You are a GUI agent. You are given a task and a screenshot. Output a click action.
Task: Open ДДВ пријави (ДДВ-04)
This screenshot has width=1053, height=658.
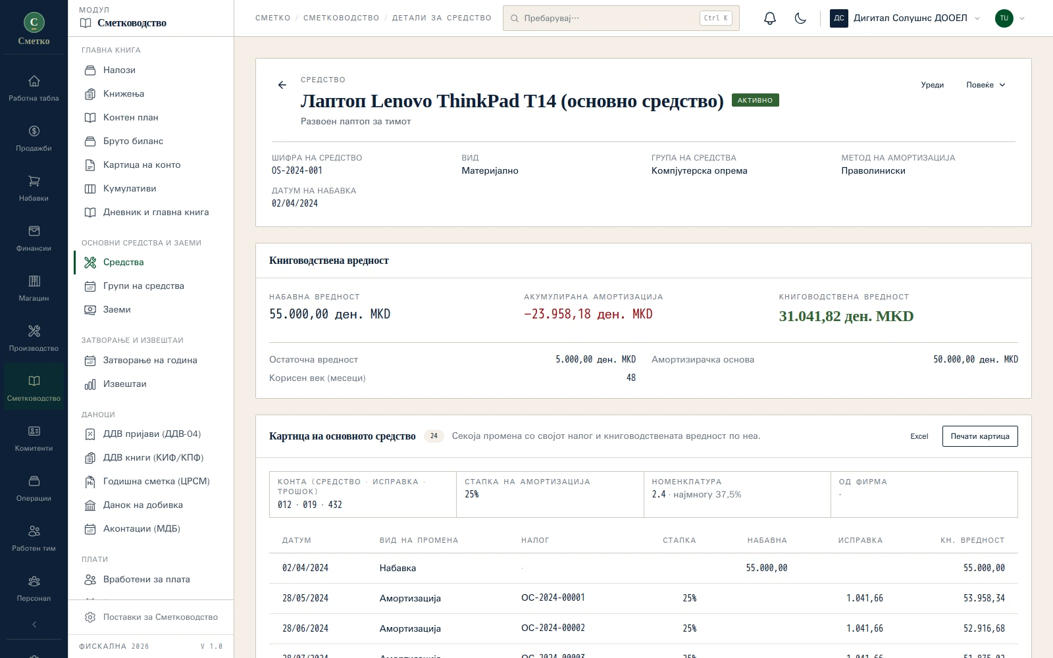(x=151, y=434)
